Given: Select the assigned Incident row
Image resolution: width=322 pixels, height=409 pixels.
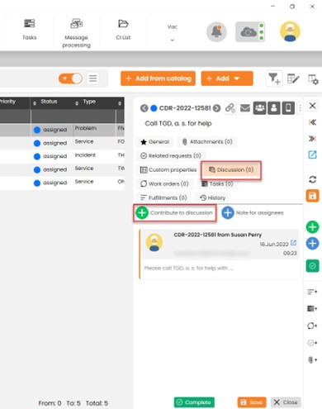Looking at the screenshot, I should pos(62,156).
